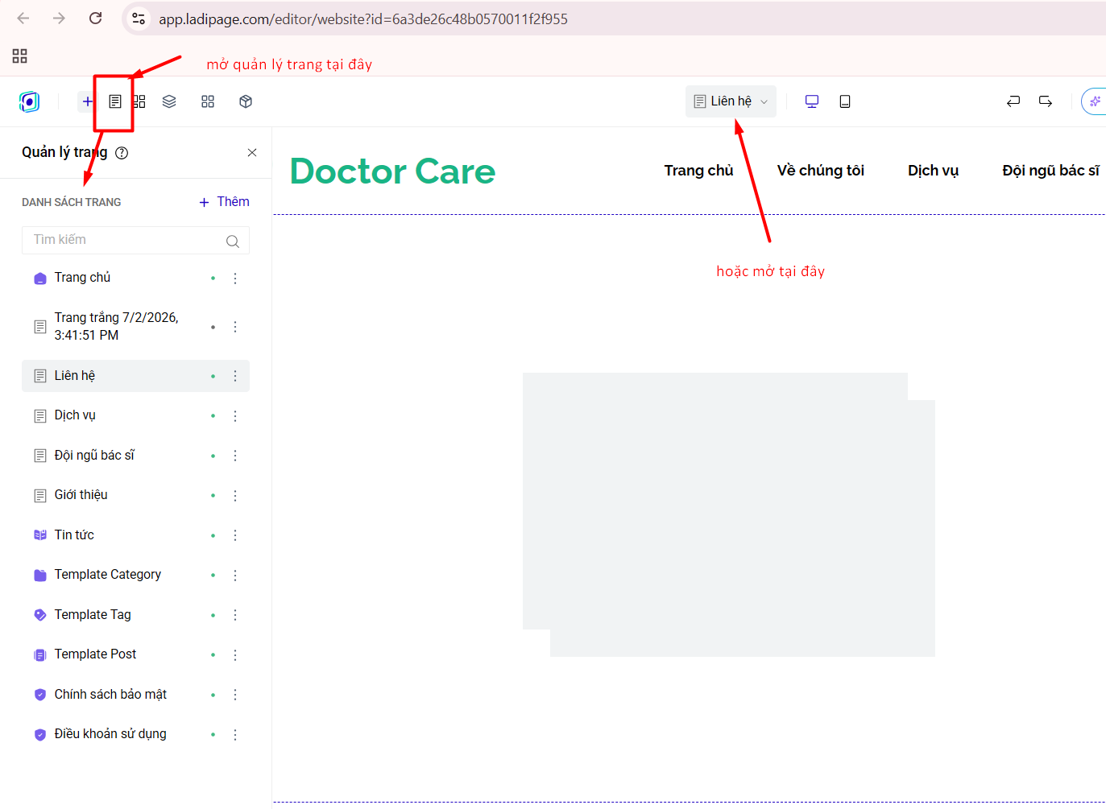Screen dimensions: 1106x809
Task: Open more options for Chính sách bảo mật
Action: [235, 695]
